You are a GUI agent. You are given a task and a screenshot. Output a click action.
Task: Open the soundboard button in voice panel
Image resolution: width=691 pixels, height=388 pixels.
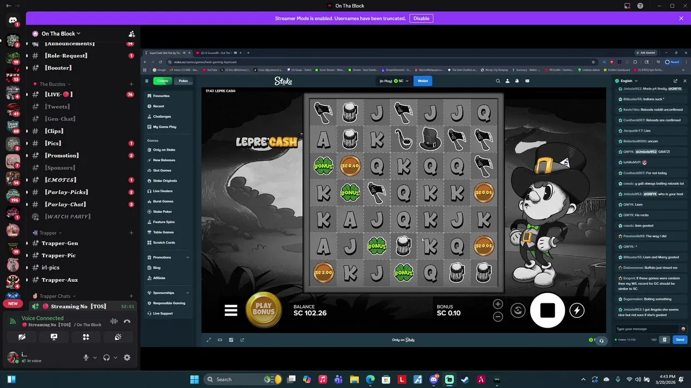[x=118, y=337]
